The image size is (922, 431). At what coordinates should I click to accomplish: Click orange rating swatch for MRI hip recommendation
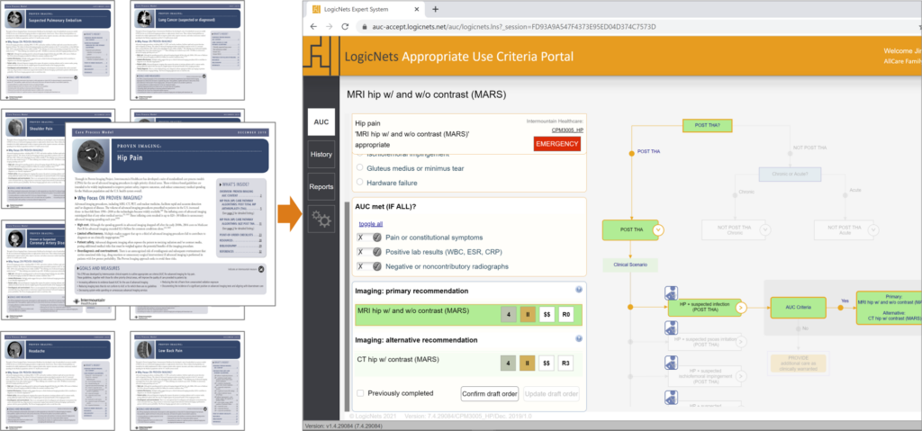click(528, 314)
